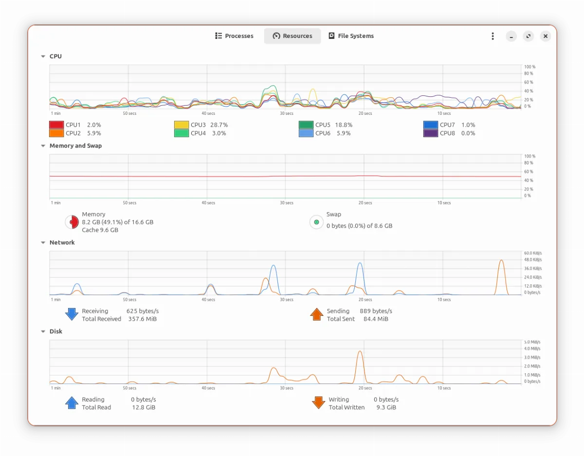The image size is (584, 456).
Task: Click the CPU3 yellow color swatch
Action: pyautogui.click(x=181, y=125)
